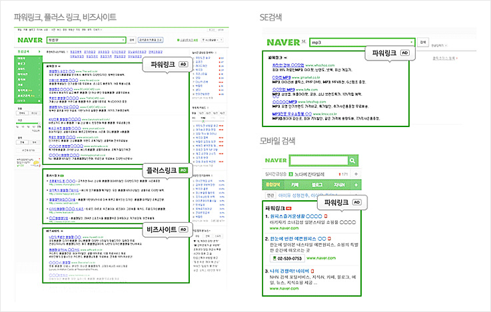Select the 카페 tab in mobile view
Viewport: 491px width, 312px height.
(x=295, y=185)
